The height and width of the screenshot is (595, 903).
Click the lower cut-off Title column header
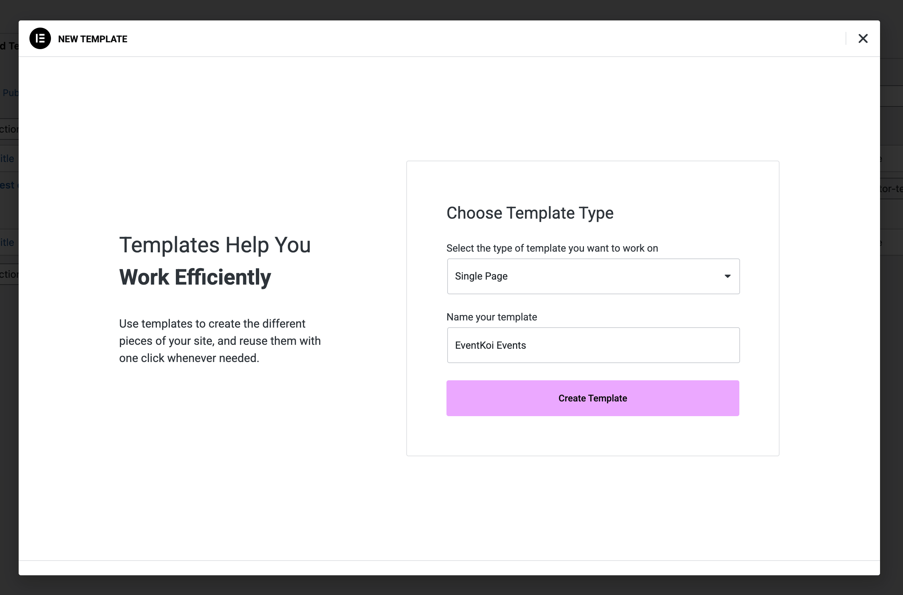tap(8, 242)
